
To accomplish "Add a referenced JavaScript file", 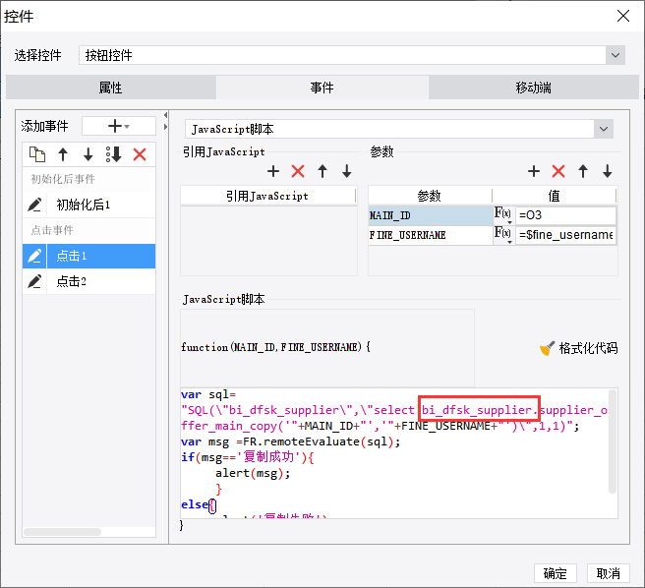I will coord(273,171).
